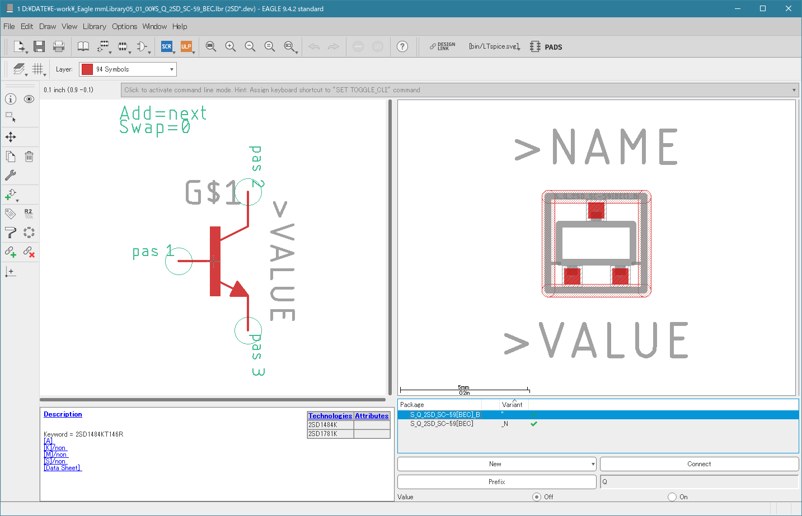Click the Connect button
The width and height of the screenshot is (802, 516).
[699, 464]
